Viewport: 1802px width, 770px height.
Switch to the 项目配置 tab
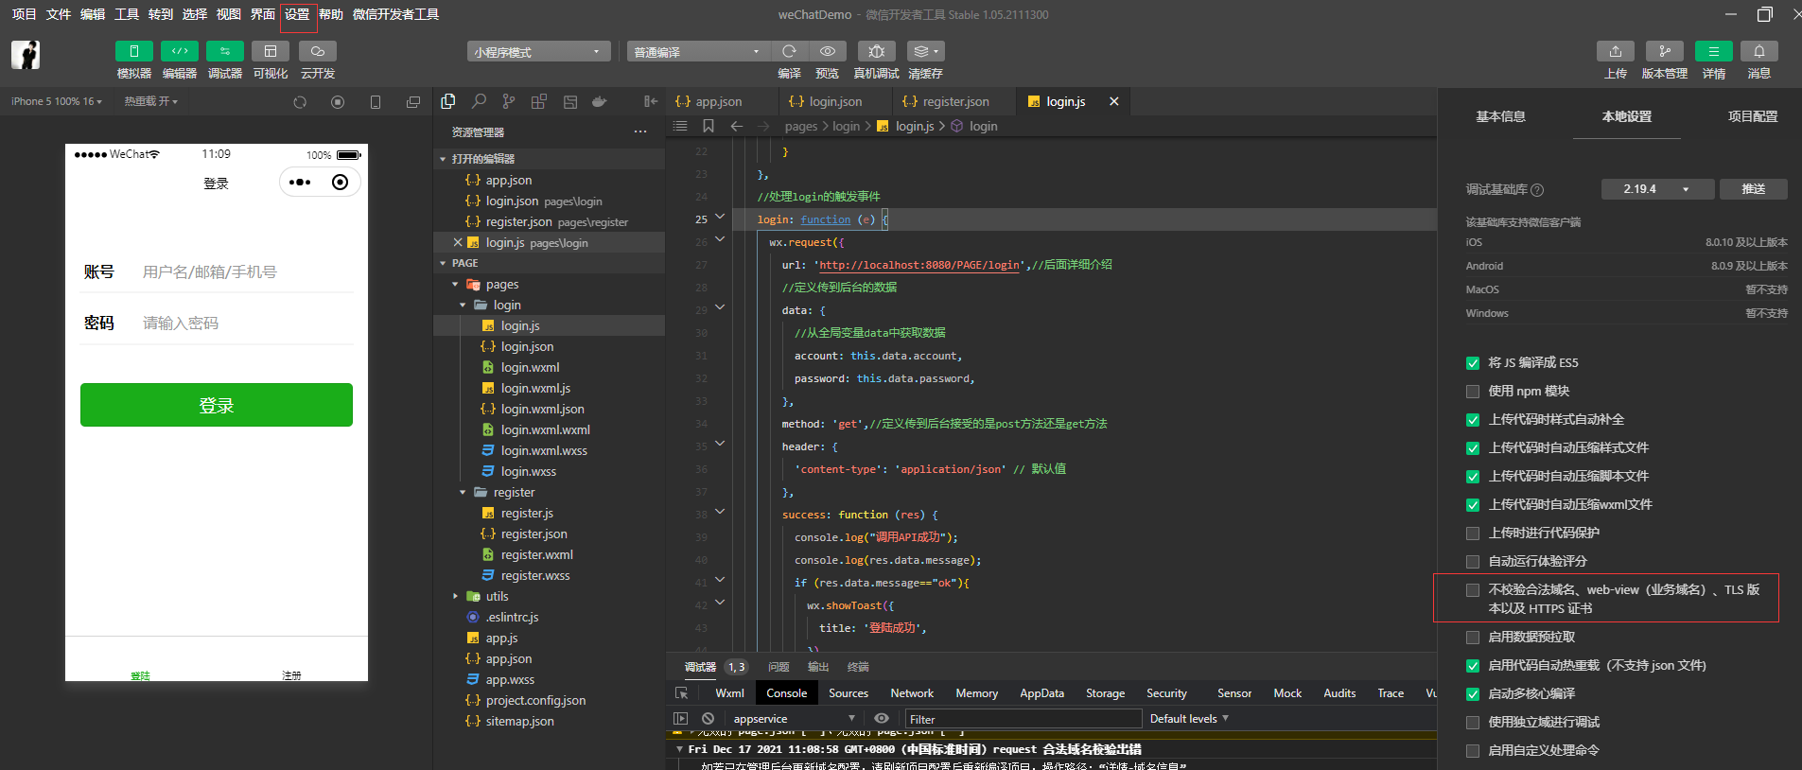click(x=1752, y=116)
